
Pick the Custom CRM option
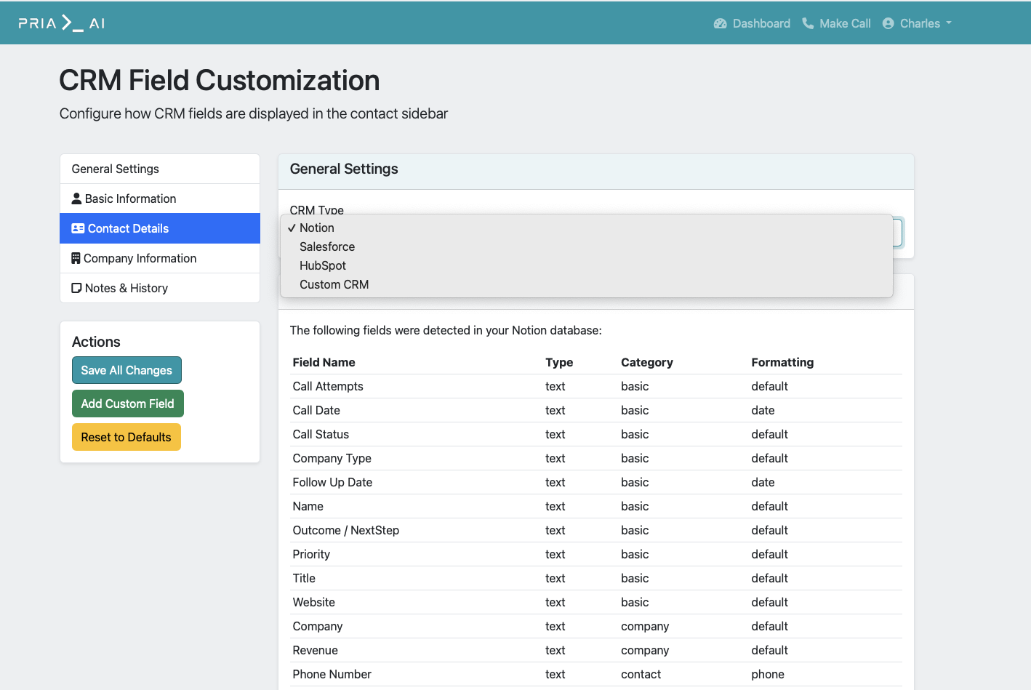click(x=334, y=284)
